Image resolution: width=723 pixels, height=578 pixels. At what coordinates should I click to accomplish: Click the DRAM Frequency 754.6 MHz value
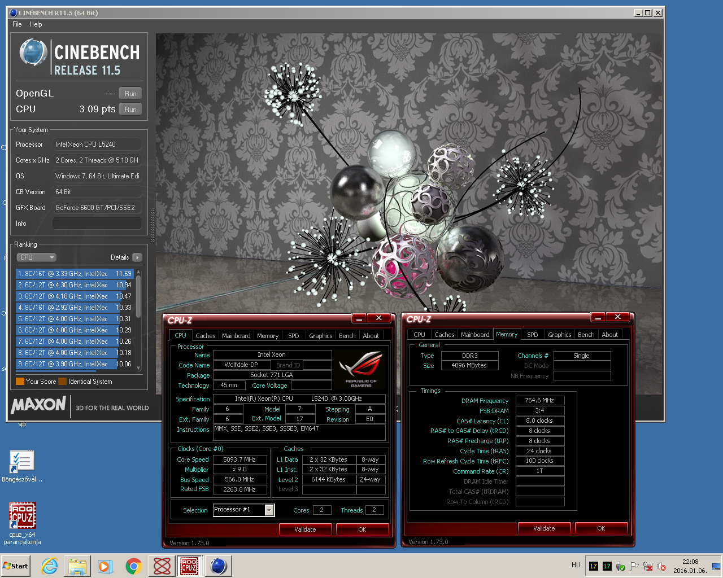pyautogui.click(x=540, y=400)
